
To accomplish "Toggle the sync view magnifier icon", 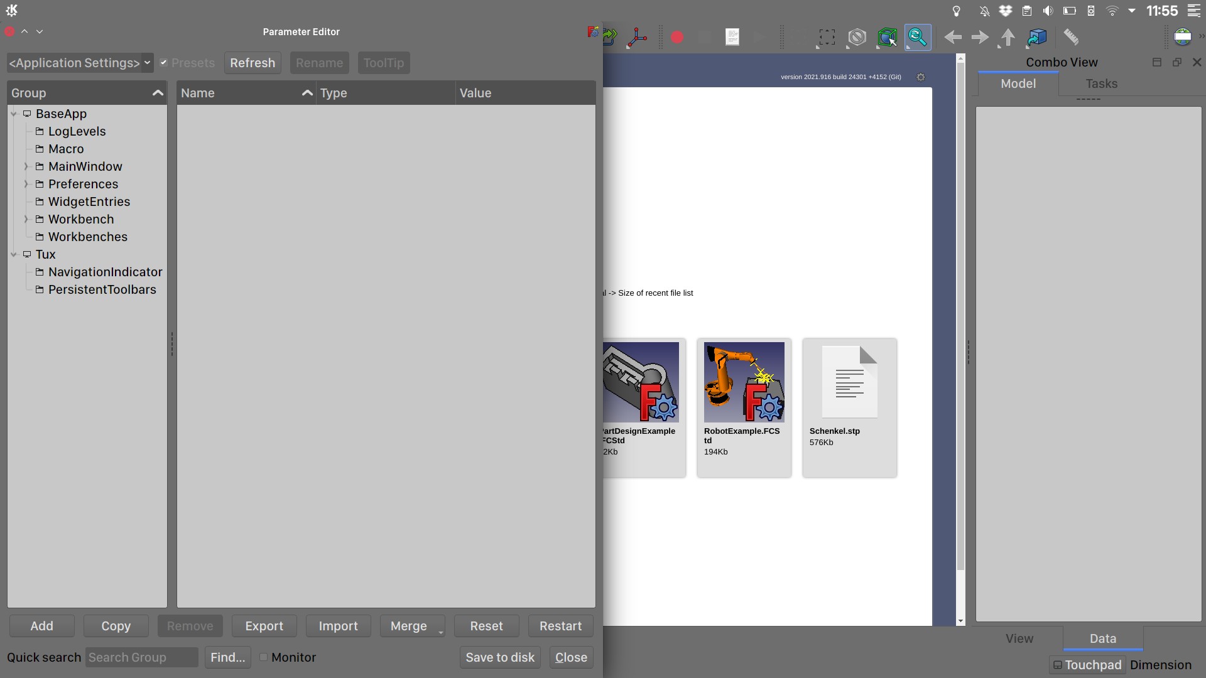I will (917, 38).
